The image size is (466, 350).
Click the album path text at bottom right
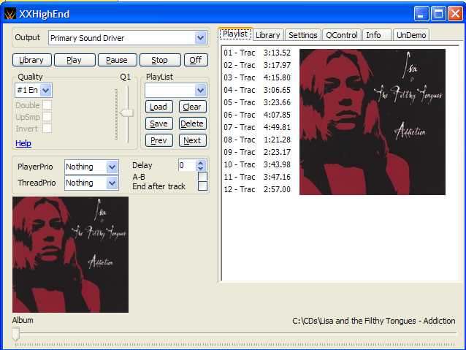374,321
